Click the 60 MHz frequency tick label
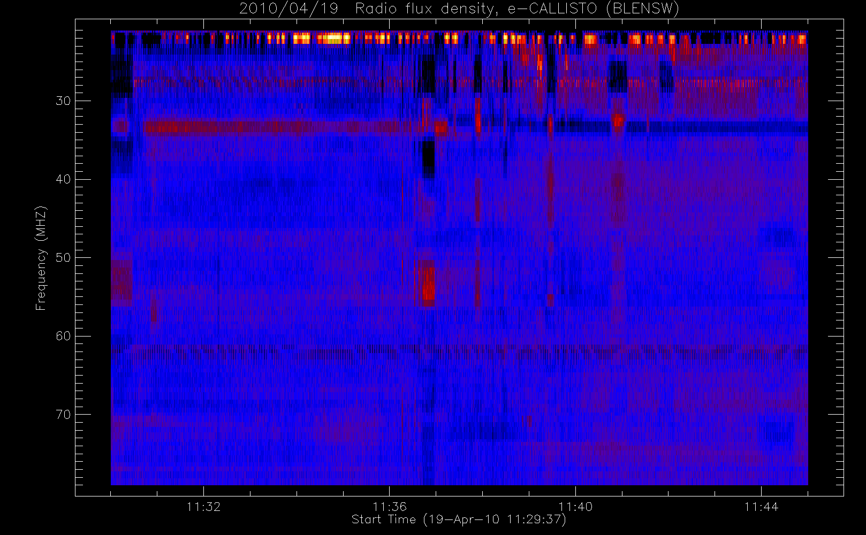Viewport: 866px width, 535px height. [63, 336]
